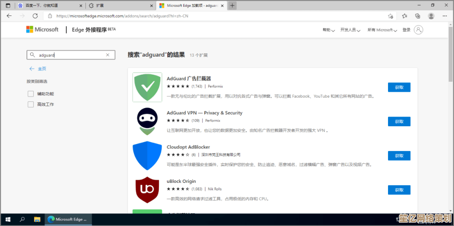
Task: Open Cloudopt AdBlocker title link
Action: [x=188, y=147]
